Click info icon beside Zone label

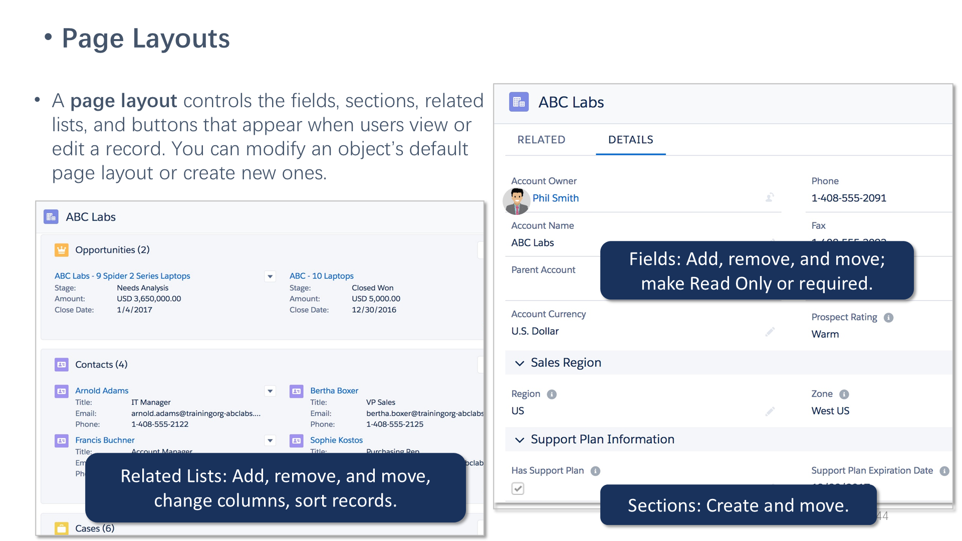844,394
